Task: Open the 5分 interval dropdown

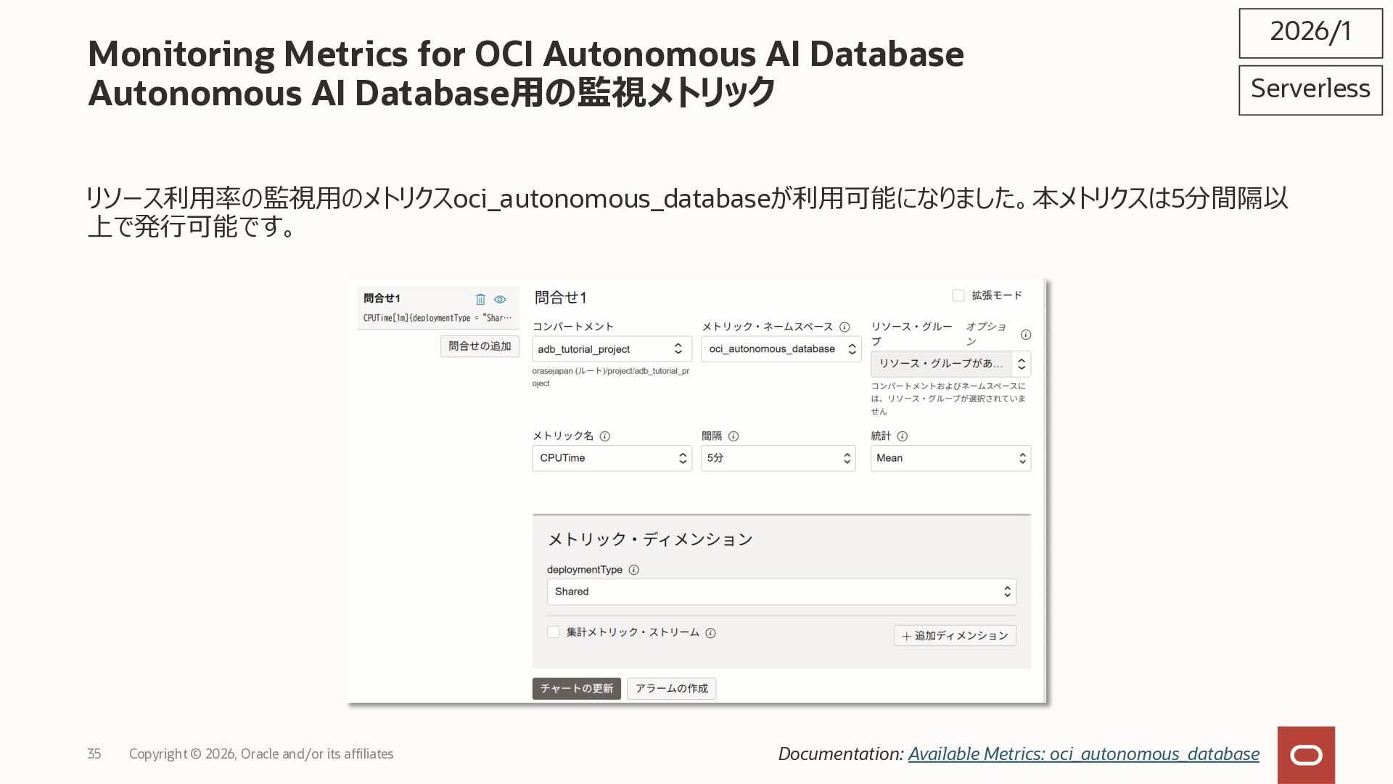Action: click(778, 458)
